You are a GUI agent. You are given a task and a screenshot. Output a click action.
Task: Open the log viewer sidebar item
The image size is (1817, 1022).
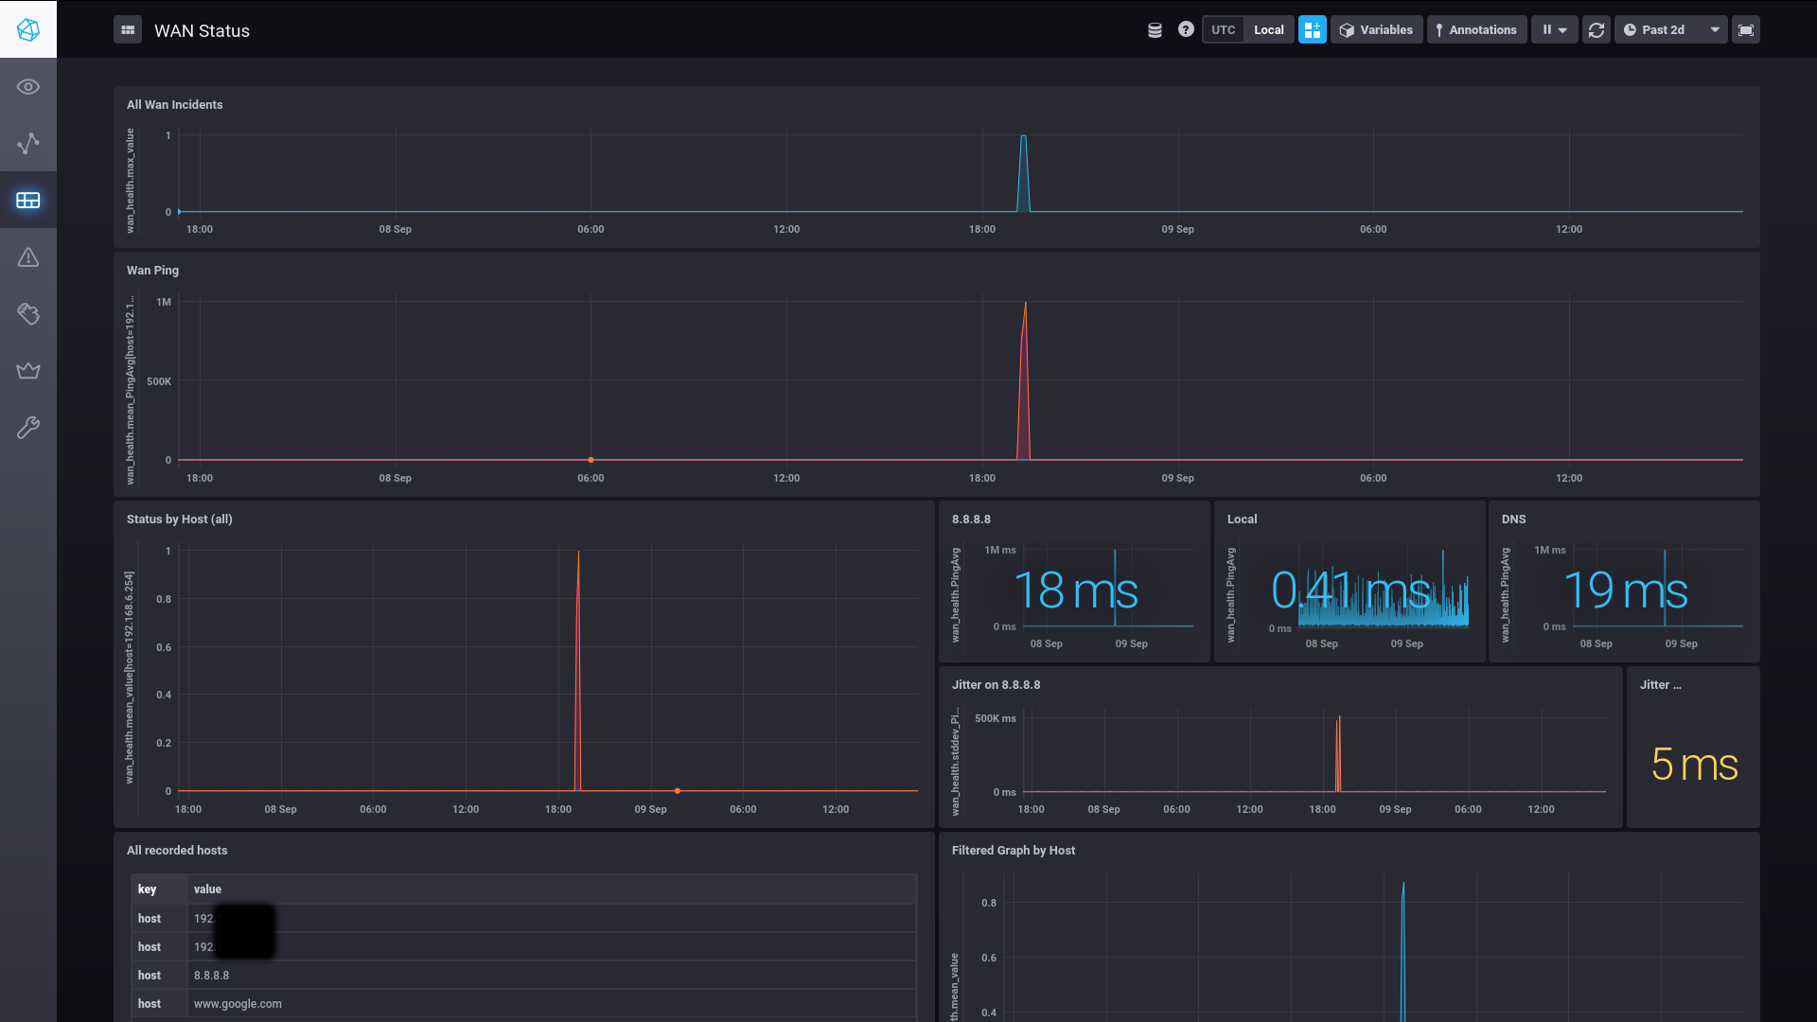pos(28,314)
